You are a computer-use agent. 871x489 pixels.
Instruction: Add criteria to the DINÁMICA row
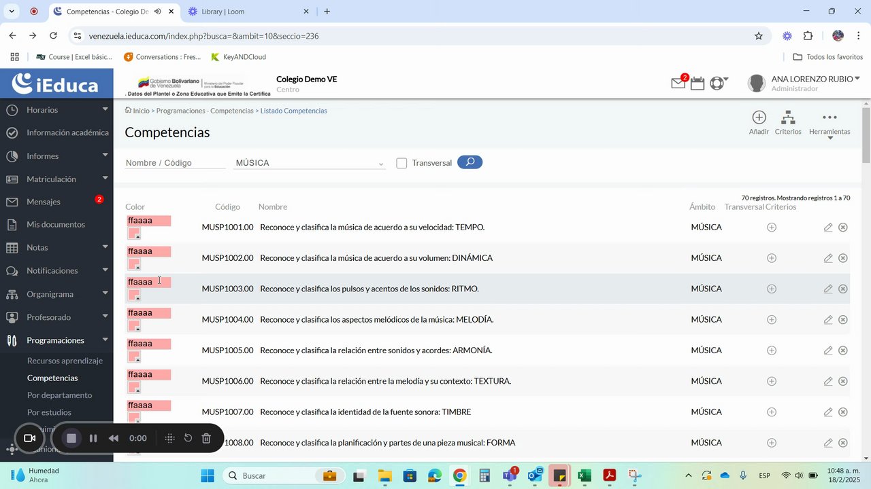coord(772,258)
